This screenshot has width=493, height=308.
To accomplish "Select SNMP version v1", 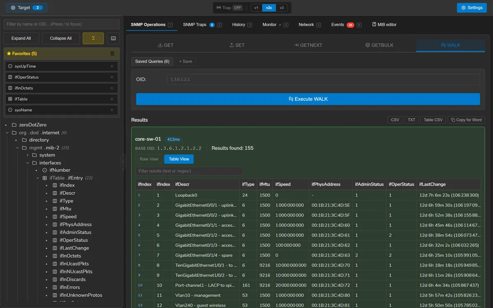I will click(256, 8).
